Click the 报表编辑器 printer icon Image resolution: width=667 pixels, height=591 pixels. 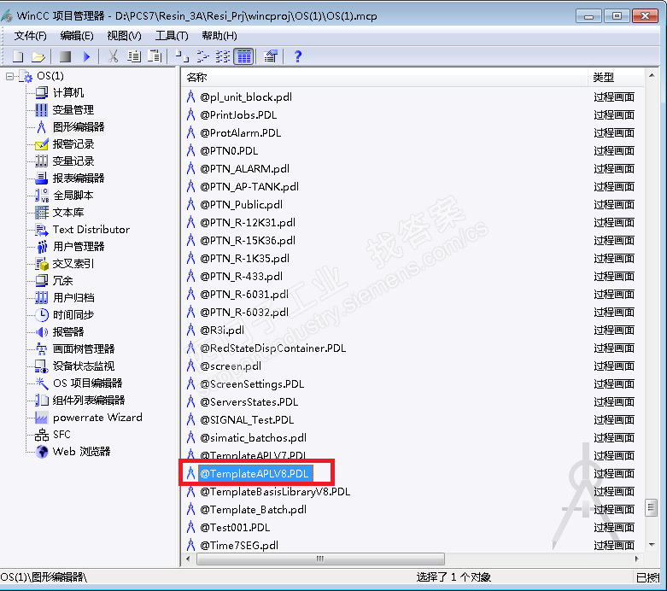pyautogui.click(x=41, y=178)
